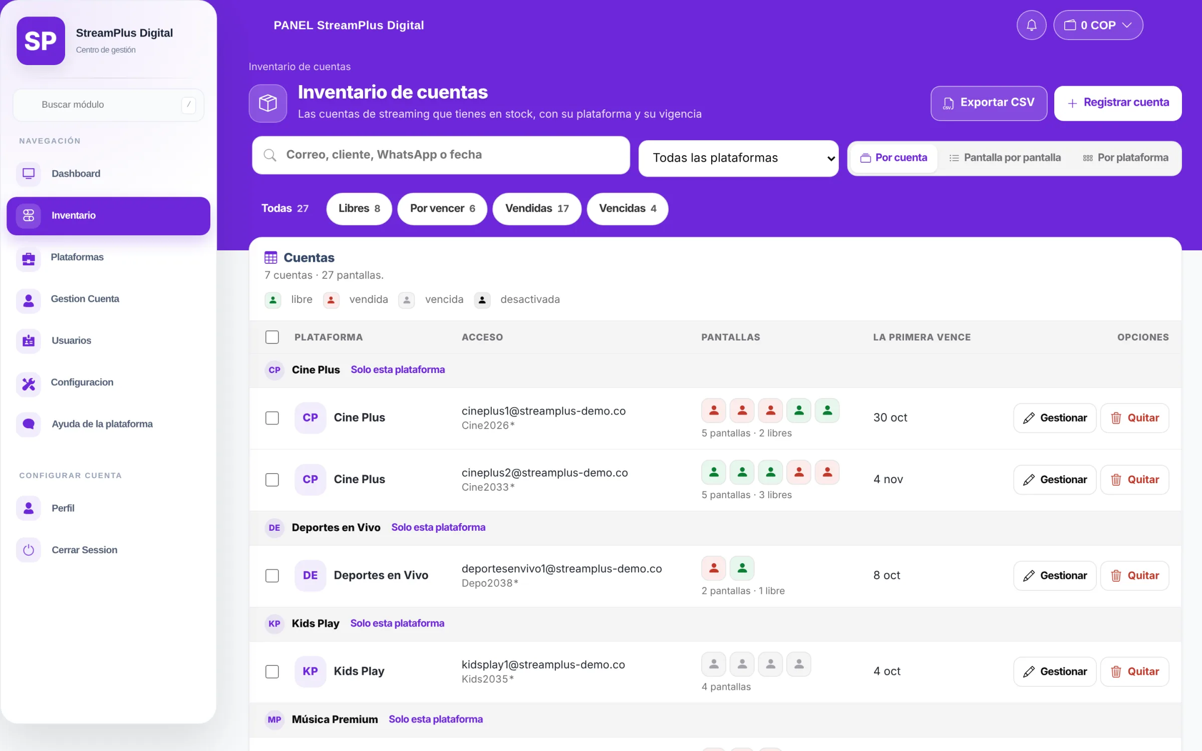Click the Cuentas table grid icon
The image size is (1202, 751).
(271, 258)
